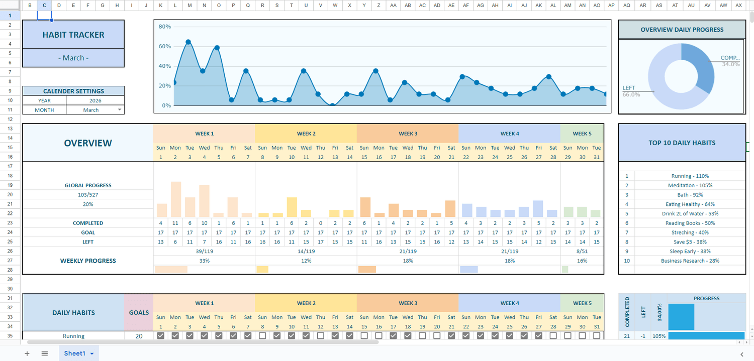Check the Running checkbox for day 8
Screen dimensions: 754x361
click(x=262, y=336)
